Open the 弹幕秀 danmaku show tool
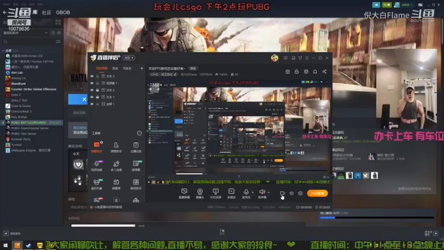Screen dimensions: 444x250 tap(116, 184)
